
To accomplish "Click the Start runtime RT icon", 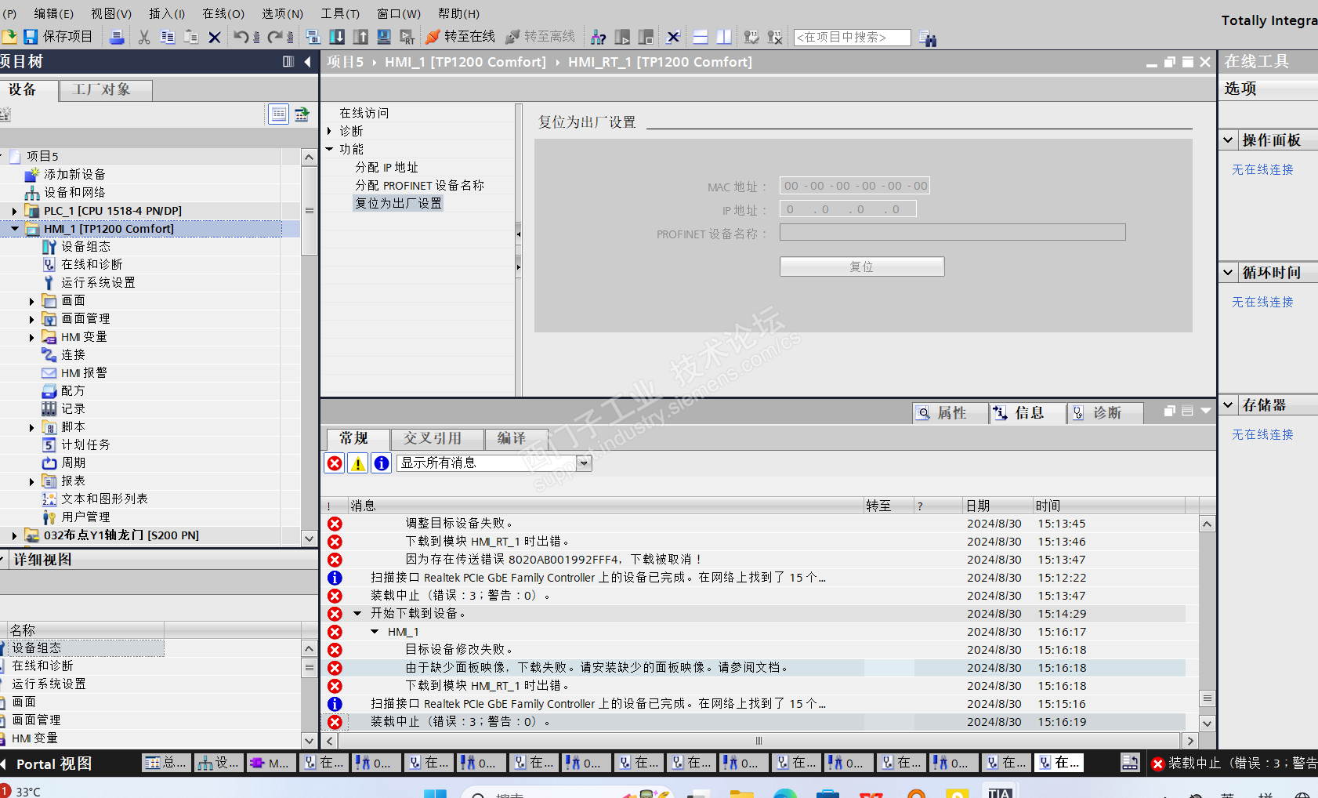I will tap(407, 37).
